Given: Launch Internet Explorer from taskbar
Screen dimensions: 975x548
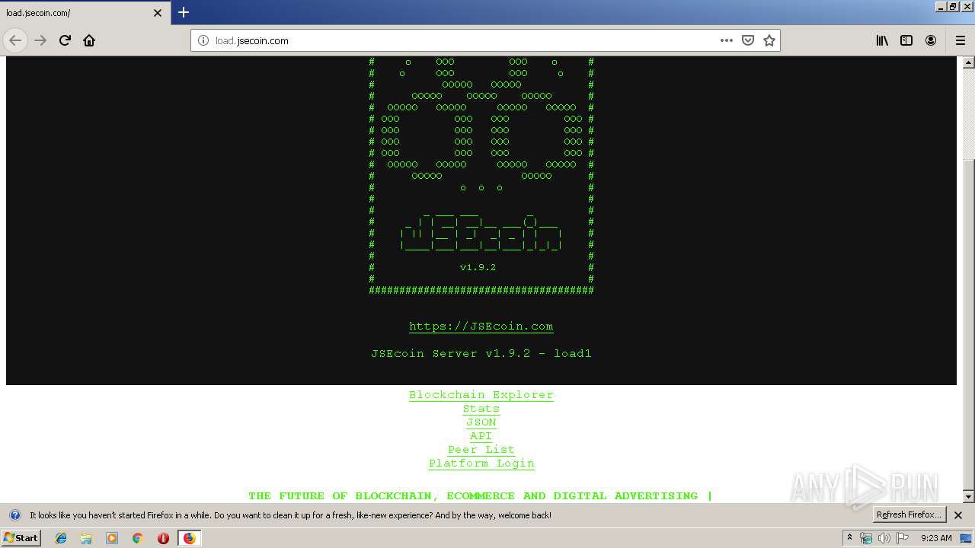Looking at the screenshot, I should pos(61,538).
